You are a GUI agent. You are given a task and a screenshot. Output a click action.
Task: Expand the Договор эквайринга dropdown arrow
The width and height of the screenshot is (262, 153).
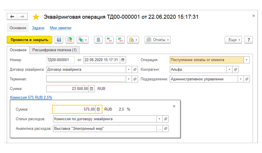pos(129,69)
